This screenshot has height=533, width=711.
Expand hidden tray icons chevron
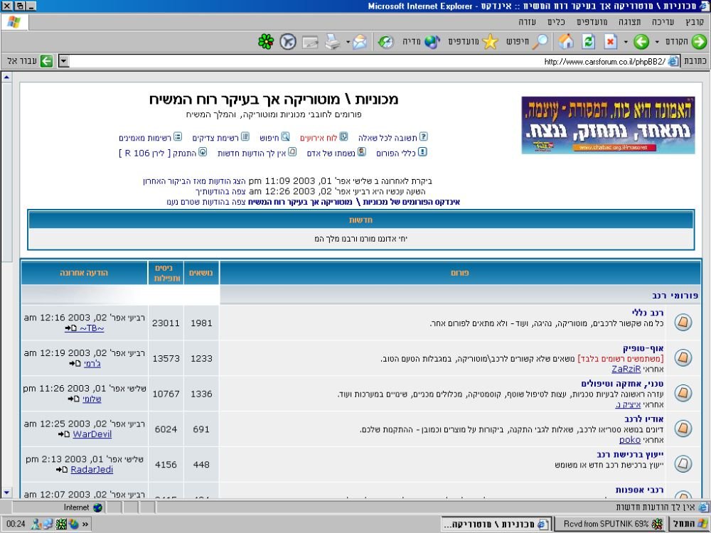(x=85, y=524)
